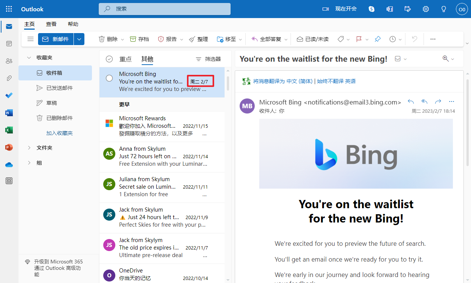Screen dimensions: 471x283
Task: Switch to the 查看 ribbon tab
Action: (51, 24)
